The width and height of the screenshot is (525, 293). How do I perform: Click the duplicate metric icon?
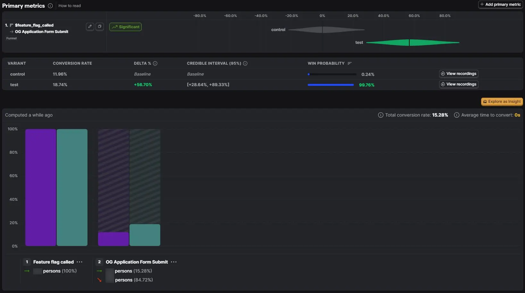[100, 27]
